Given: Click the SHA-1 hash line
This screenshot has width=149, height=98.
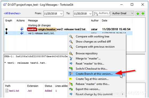Looking at the screenshot, I should pos(36,56).
